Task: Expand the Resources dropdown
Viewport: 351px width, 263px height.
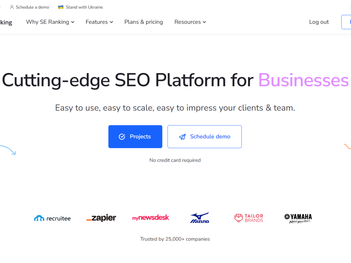Action: (x=190, y=22)
